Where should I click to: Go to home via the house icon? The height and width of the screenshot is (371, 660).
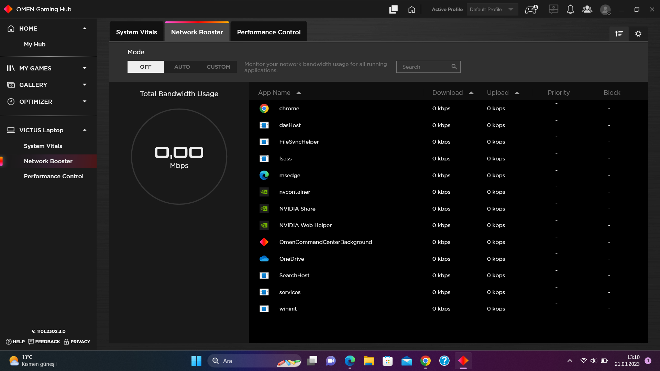pyautogui.click(x=411, y=10)
